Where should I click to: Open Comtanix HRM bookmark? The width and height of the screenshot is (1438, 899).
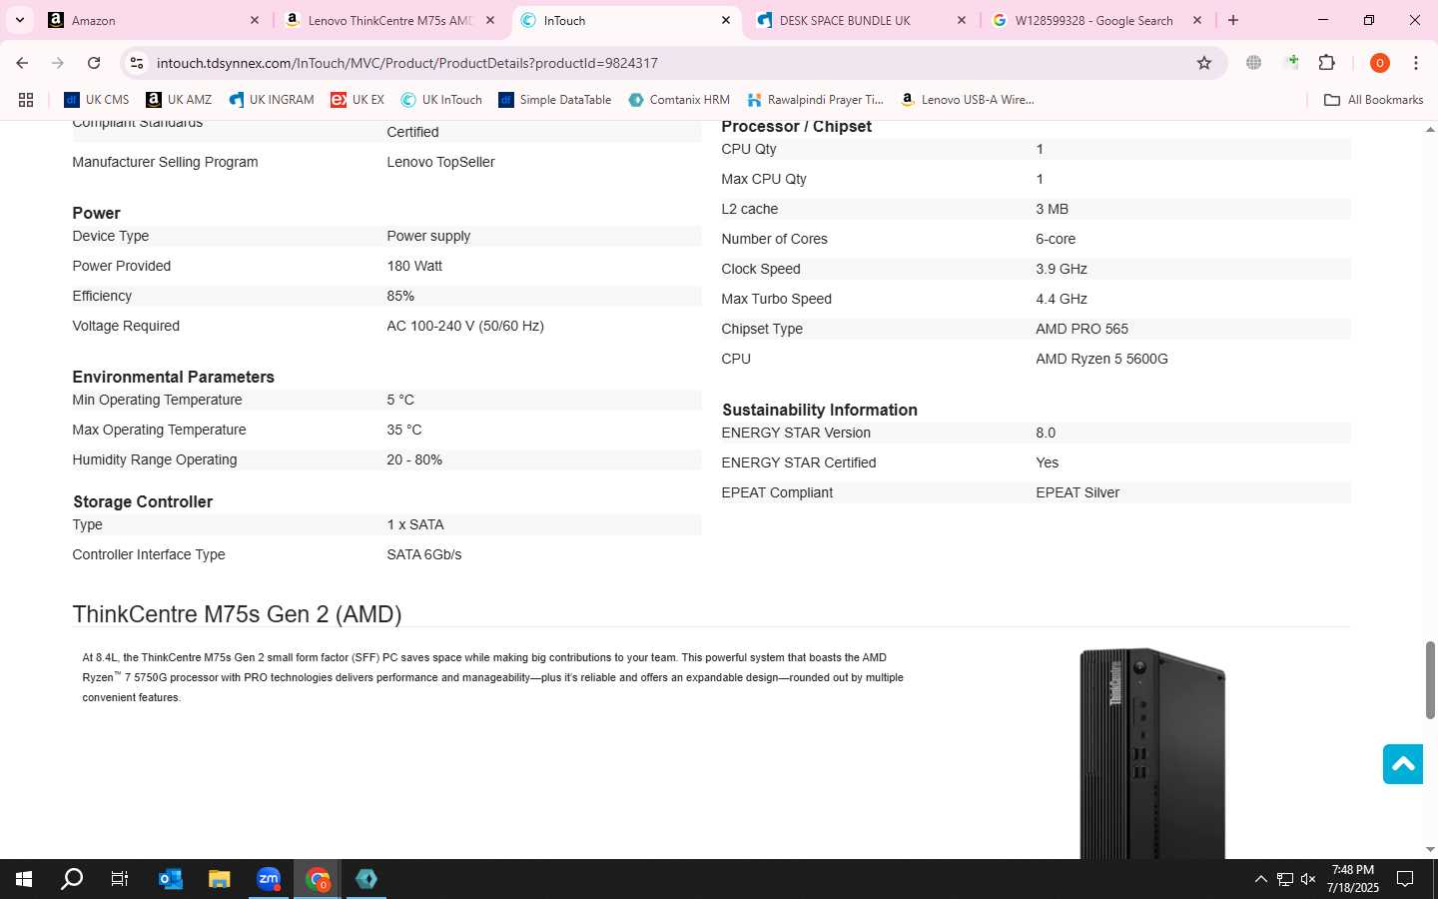[679, 100]
